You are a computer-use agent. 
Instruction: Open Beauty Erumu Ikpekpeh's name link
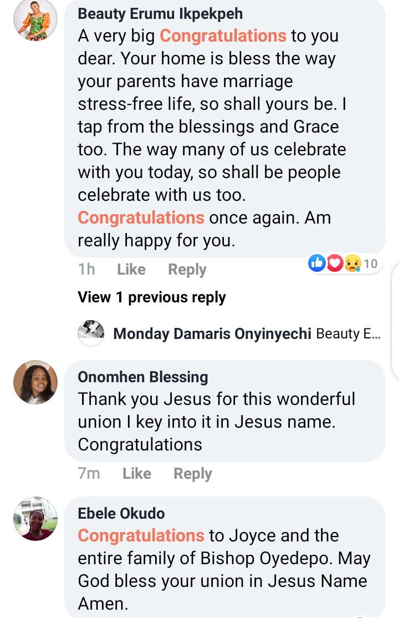coord(160,13)
